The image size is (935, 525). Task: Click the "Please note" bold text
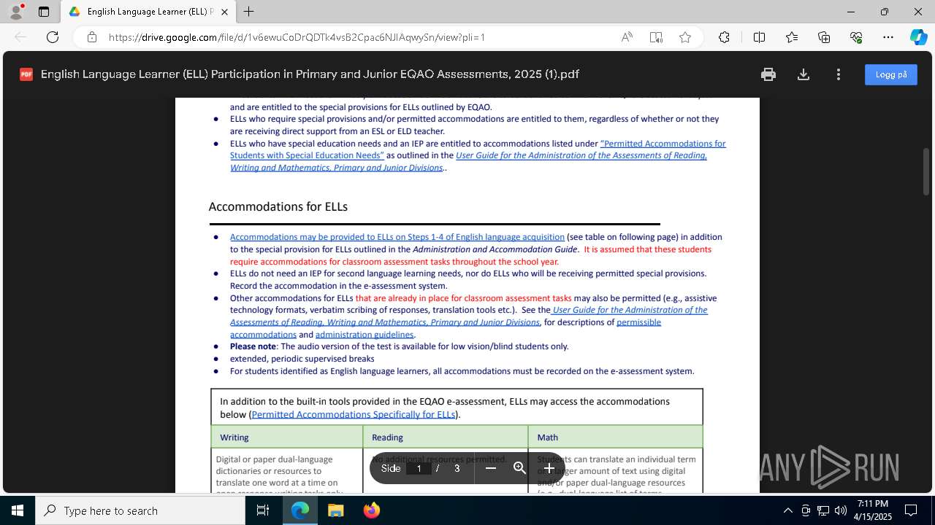click(253, 346)
